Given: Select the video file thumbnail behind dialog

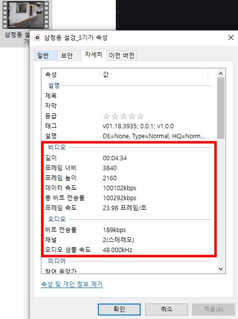Looking at the screenshot, I should [x=26, y=15].
